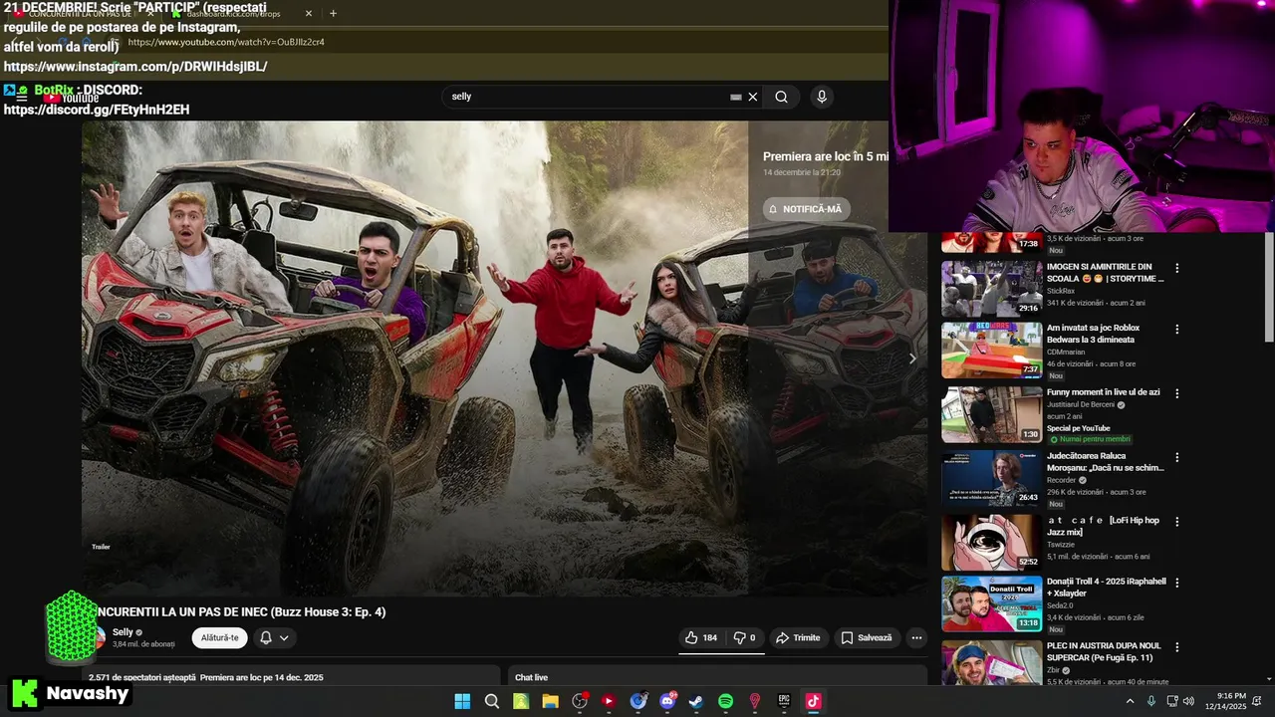Start voice search with the microphone icon

(822, 97)
